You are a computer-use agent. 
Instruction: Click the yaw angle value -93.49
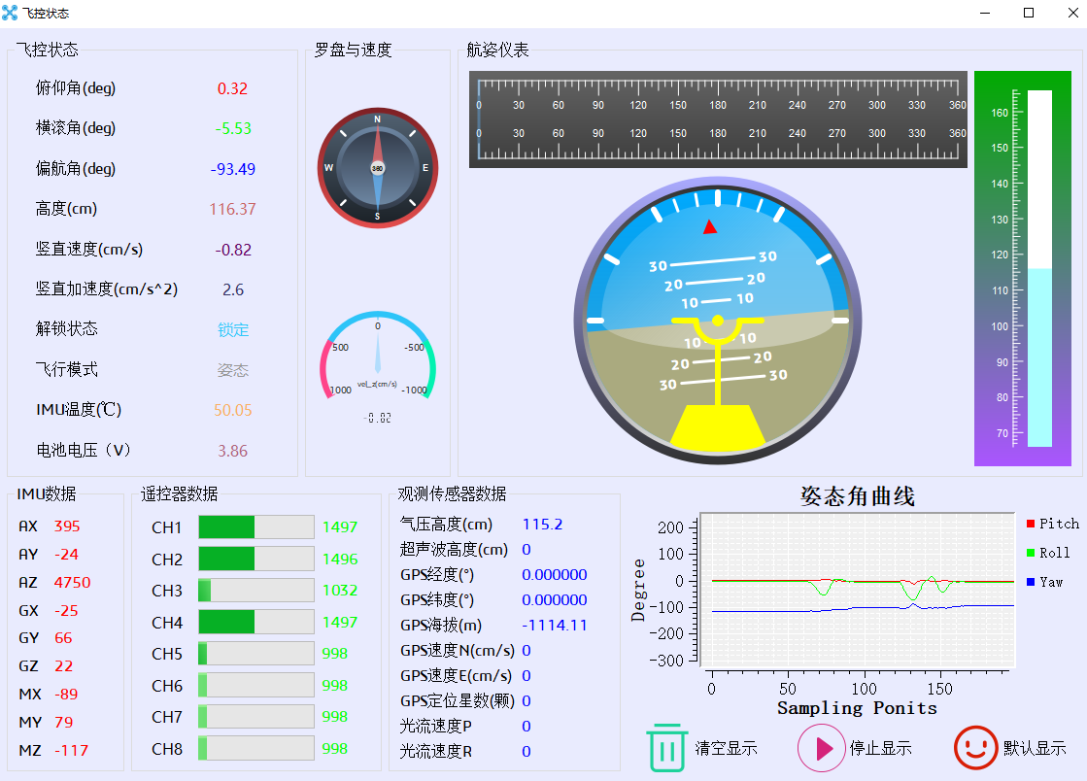(233, 169)
